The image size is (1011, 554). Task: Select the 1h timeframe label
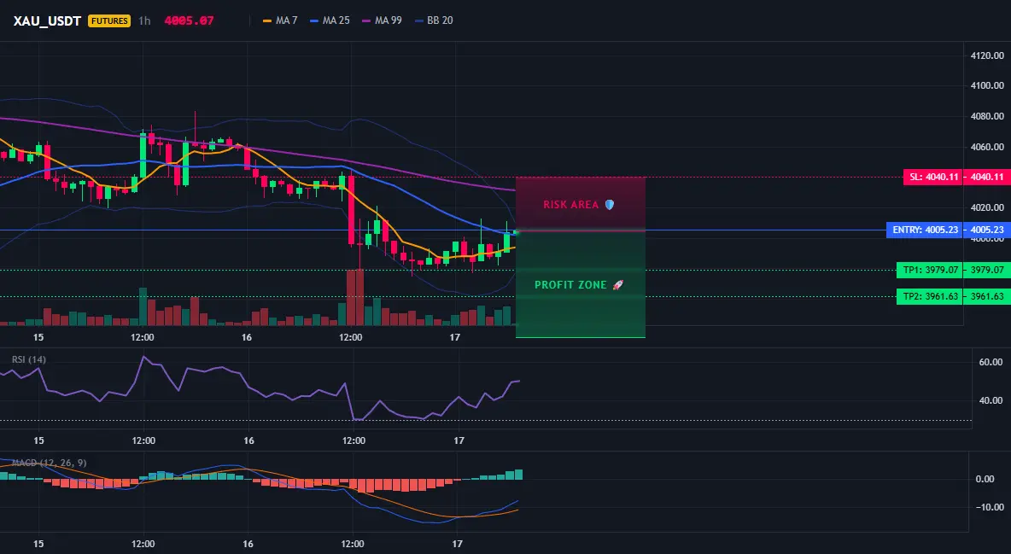(144, 20)
